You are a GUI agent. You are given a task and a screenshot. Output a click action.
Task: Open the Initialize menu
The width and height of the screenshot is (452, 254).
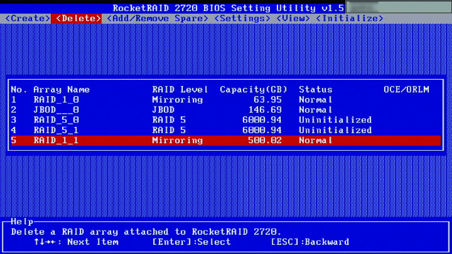pos(350,19)
